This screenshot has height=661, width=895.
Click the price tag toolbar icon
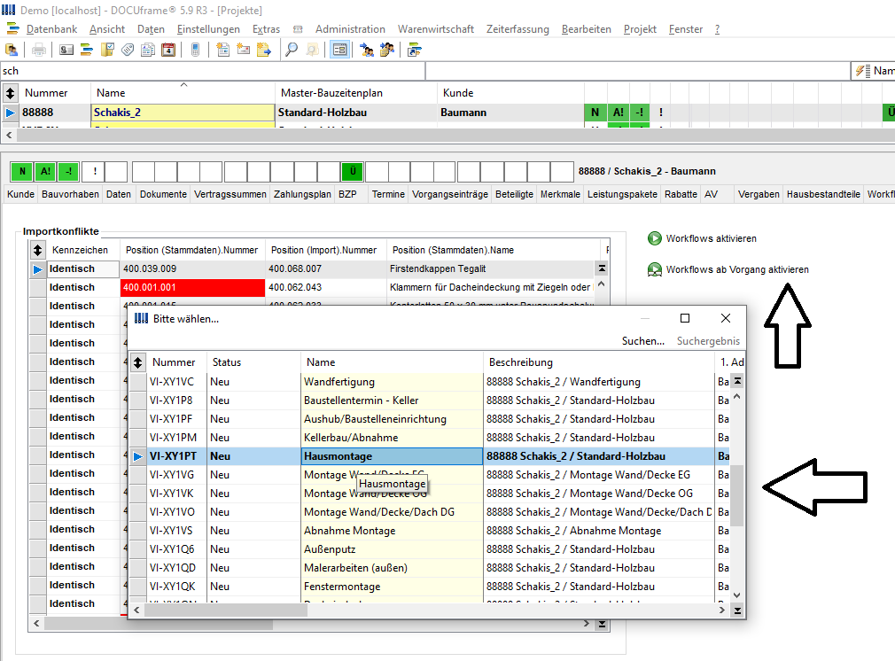click(128, 51)
